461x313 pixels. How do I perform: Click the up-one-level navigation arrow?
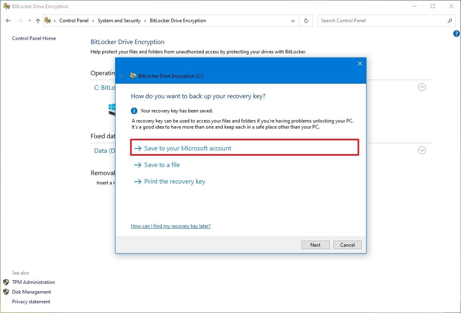38,21
